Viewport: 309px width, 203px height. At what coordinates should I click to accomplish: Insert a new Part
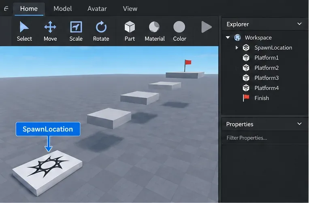click(130, 31)
